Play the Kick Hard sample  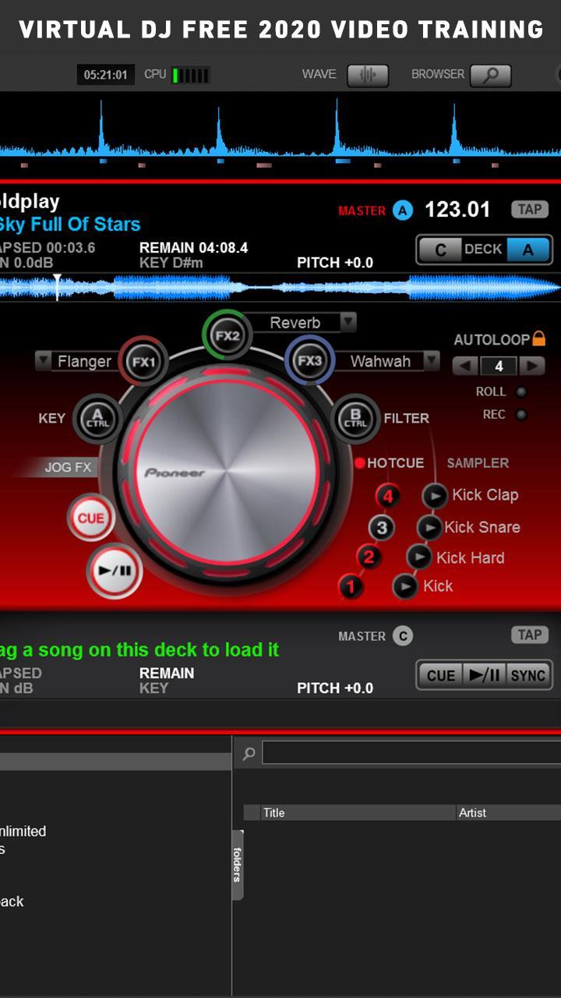[x=419, y=557]
